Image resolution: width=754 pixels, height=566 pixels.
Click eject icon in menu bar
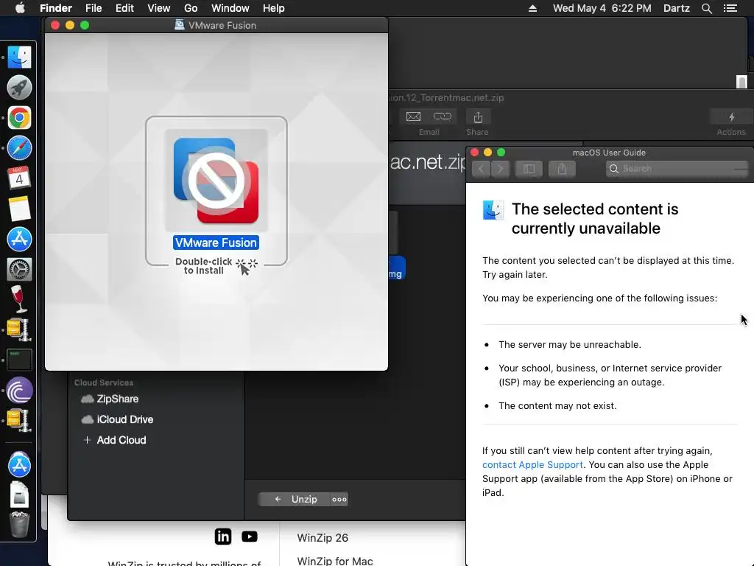click(x=532, y=8)
